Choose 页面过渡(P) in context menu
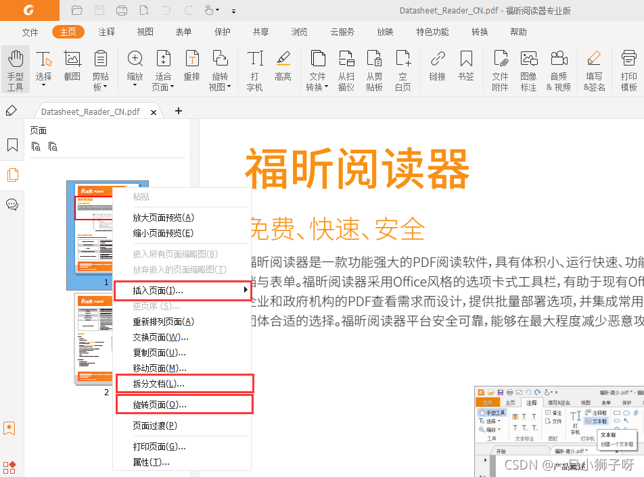644x477 pixels. [x=182, y=426]
